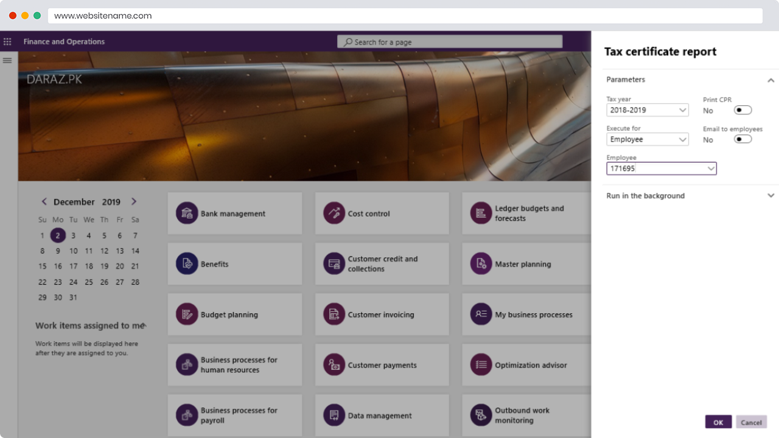The height and width of the screenshot is (438, 779).
Task: Click the Cost control tile label
Action: point(369,214)
